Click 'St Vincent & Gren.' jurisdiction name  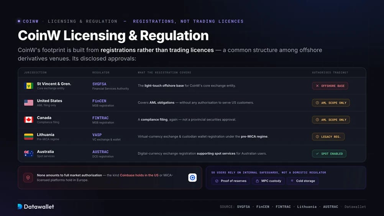(x=54, y=83)
